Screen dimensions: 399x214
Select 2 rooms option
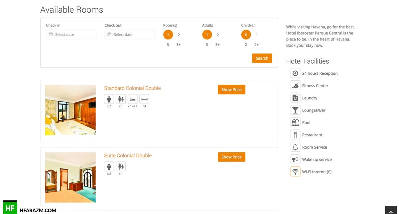[x=179, y=35]
